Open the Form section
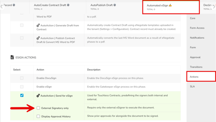The height and width of the screenshot is (122, 216). [x=193, y=47]
